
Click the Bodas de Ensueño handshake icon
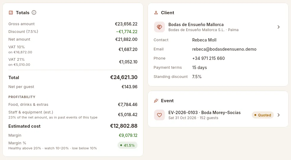tap(159, 27)
